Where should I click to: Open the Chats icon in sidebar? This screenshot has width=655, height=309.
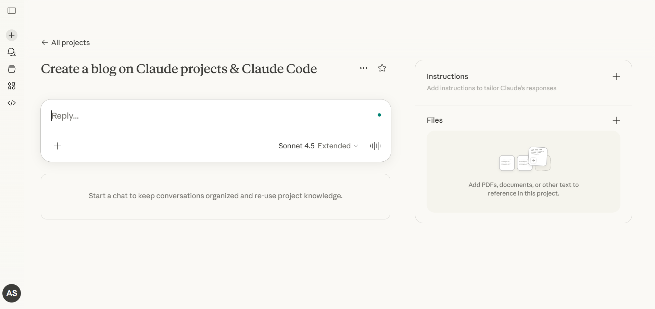12,52
